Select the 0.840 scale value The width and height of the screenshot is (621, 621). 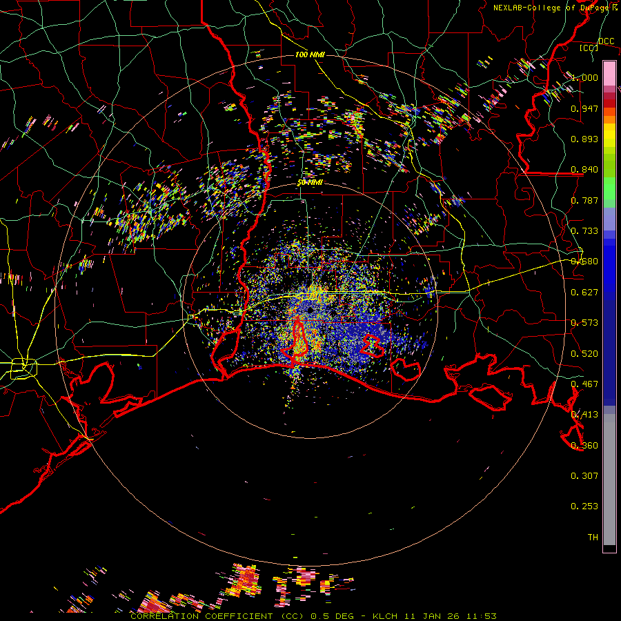point(584,170)
